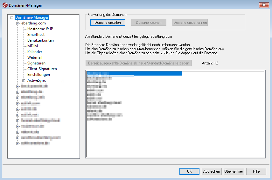Collapse the ebertlang.com tree node
This screenshot has height=180, width=272.
[x=18, y=23]
